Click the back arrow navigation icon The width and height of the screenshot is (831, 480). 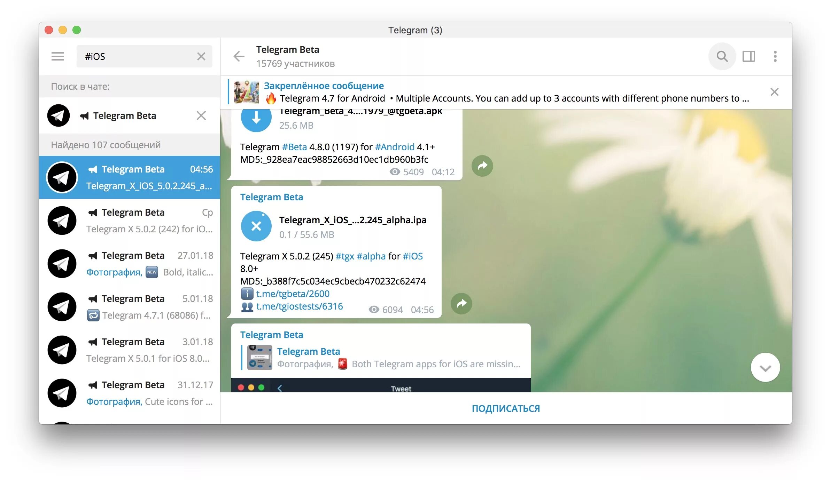pos(239,56)
